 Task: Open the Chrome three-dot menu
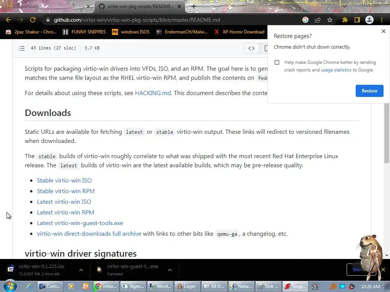382,20
